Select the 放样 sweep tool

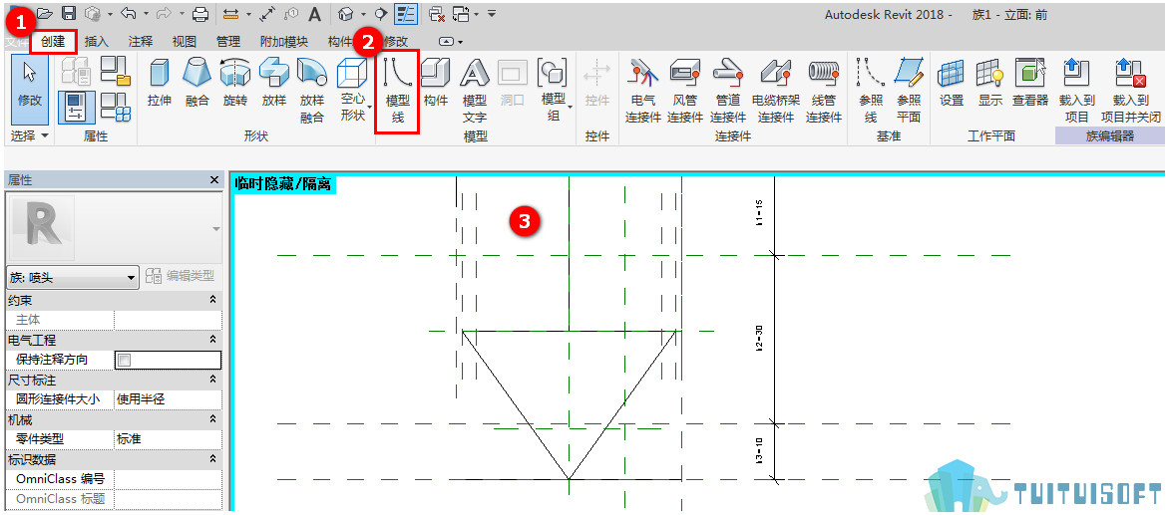pos(273,82)
